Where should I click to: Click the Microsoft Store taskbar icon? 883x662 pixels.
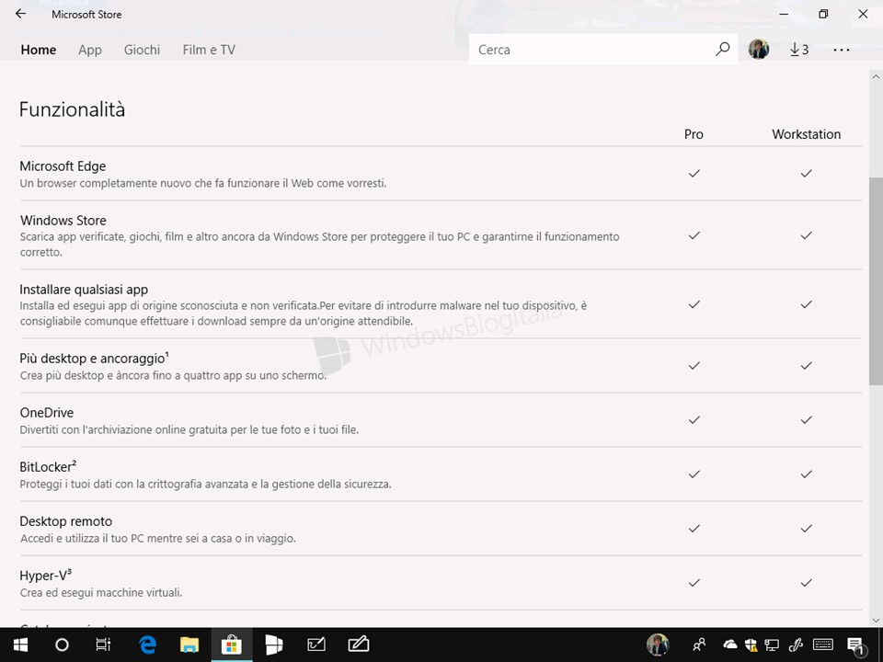pyautogui.click(x=232, y=645)
